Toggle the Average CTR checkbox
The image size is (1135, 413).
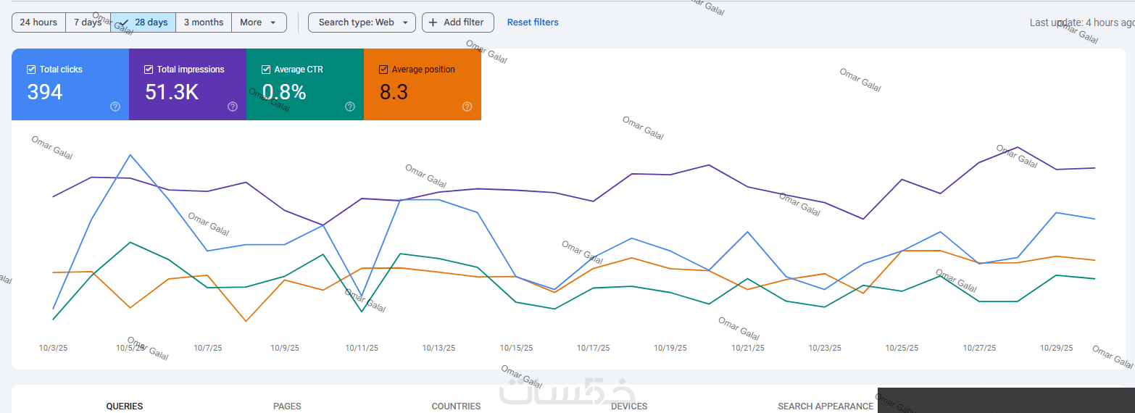(x=266, y=70)
